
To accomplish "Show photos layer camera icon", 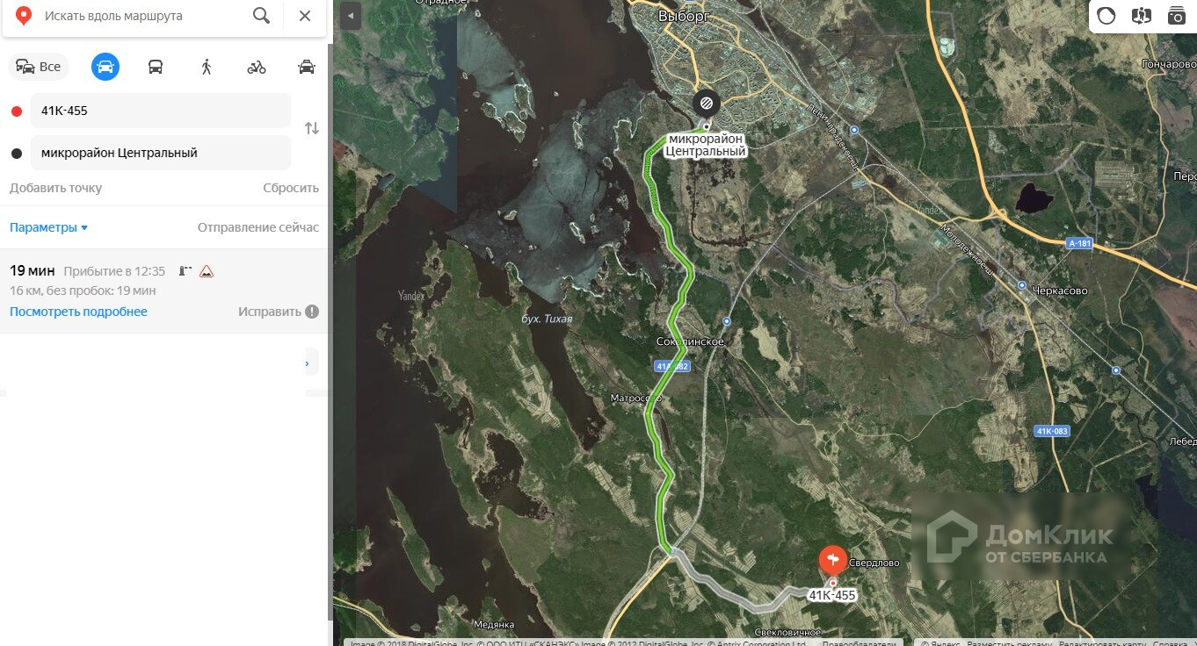I will (x=1176, y=16).
